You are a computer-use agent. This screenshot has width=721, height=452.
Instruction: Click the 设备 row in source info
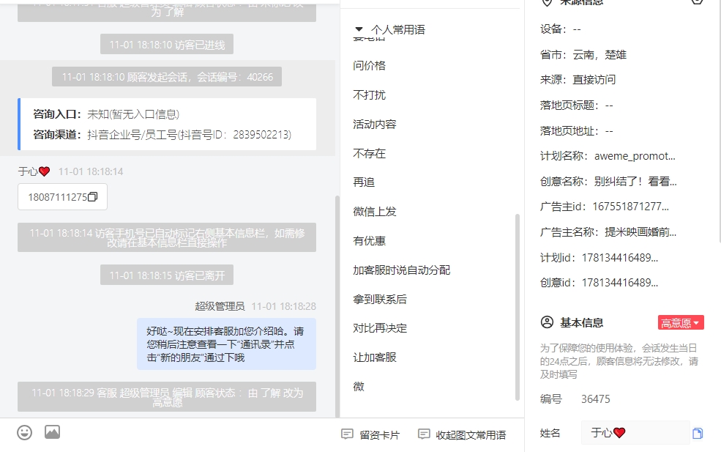[560, 29]
